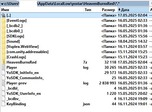Click the date 15.11.2024 15:23

133,57
